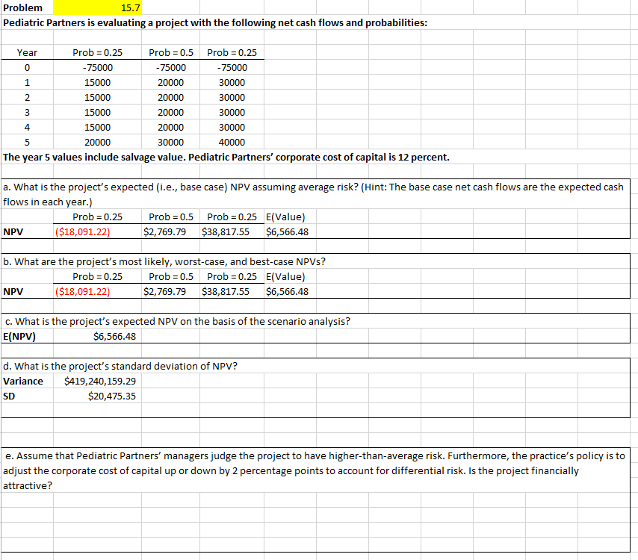Viewport: 638px width, 560px height.
Task: Select the E(NPV) value $6,566.48 in part c
Action: pos(97,336)
